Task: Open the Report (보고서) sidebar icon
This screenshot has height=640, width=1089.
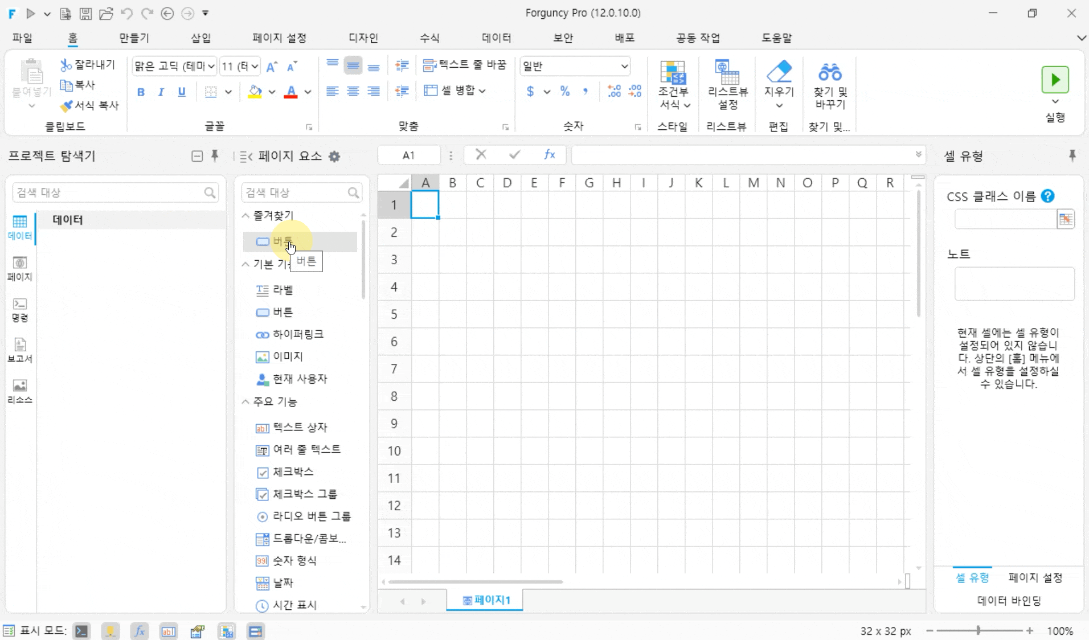Action: [20, 351]
